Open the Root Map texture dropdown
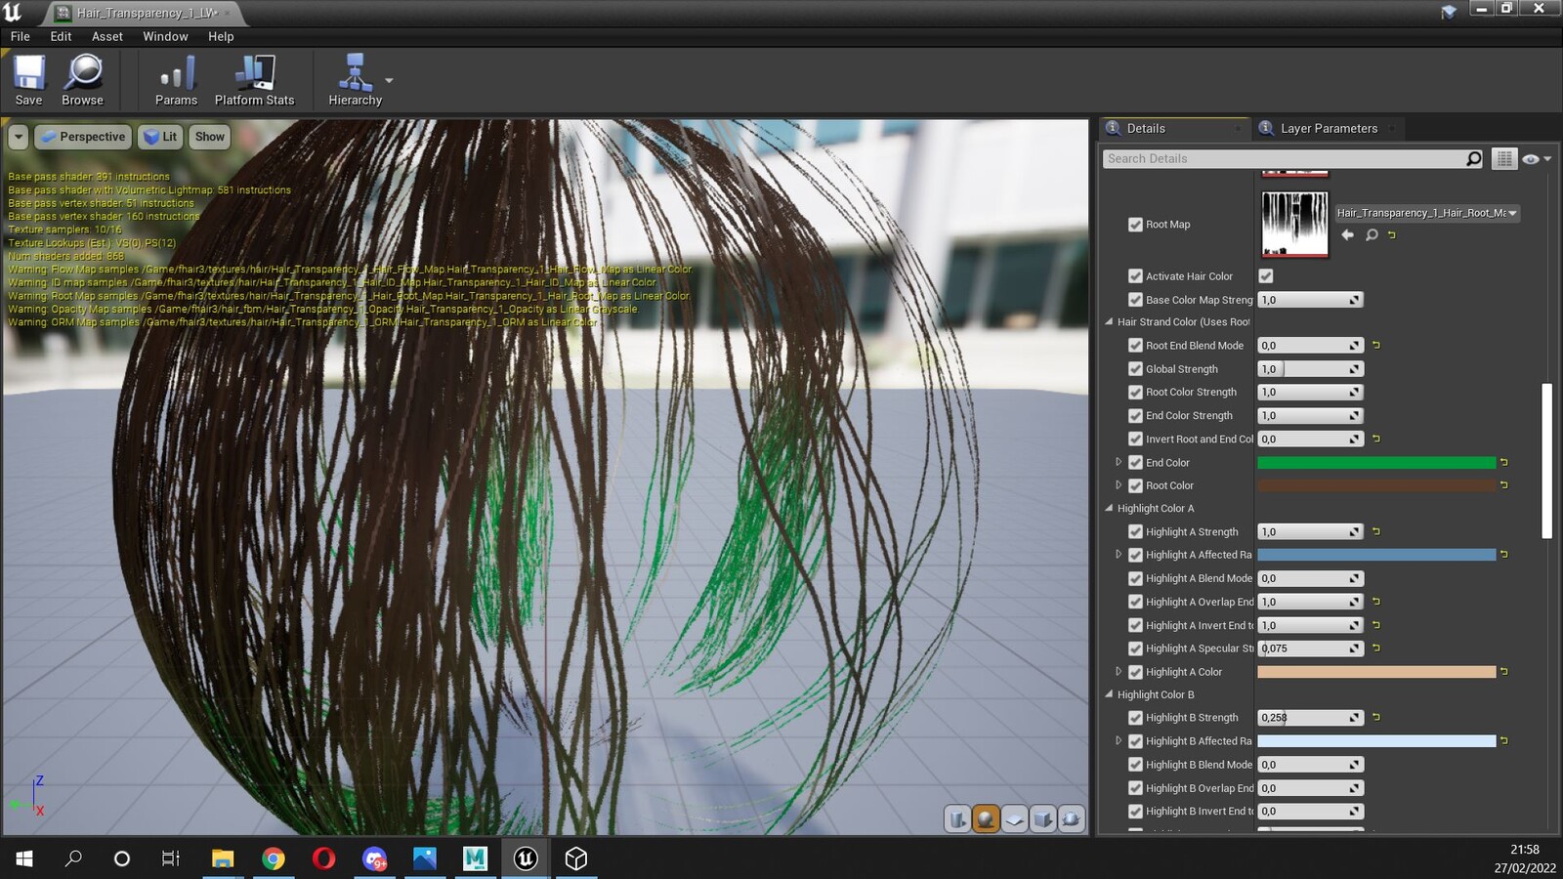 [1426, 213]
